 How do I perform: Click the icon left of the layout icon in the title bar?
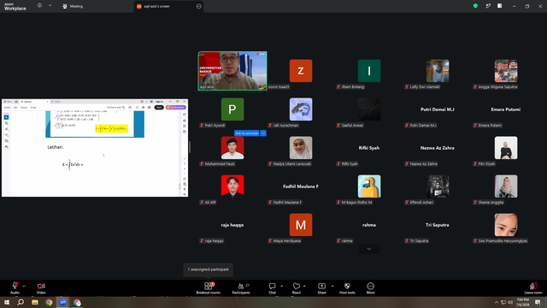pos(488,6)
